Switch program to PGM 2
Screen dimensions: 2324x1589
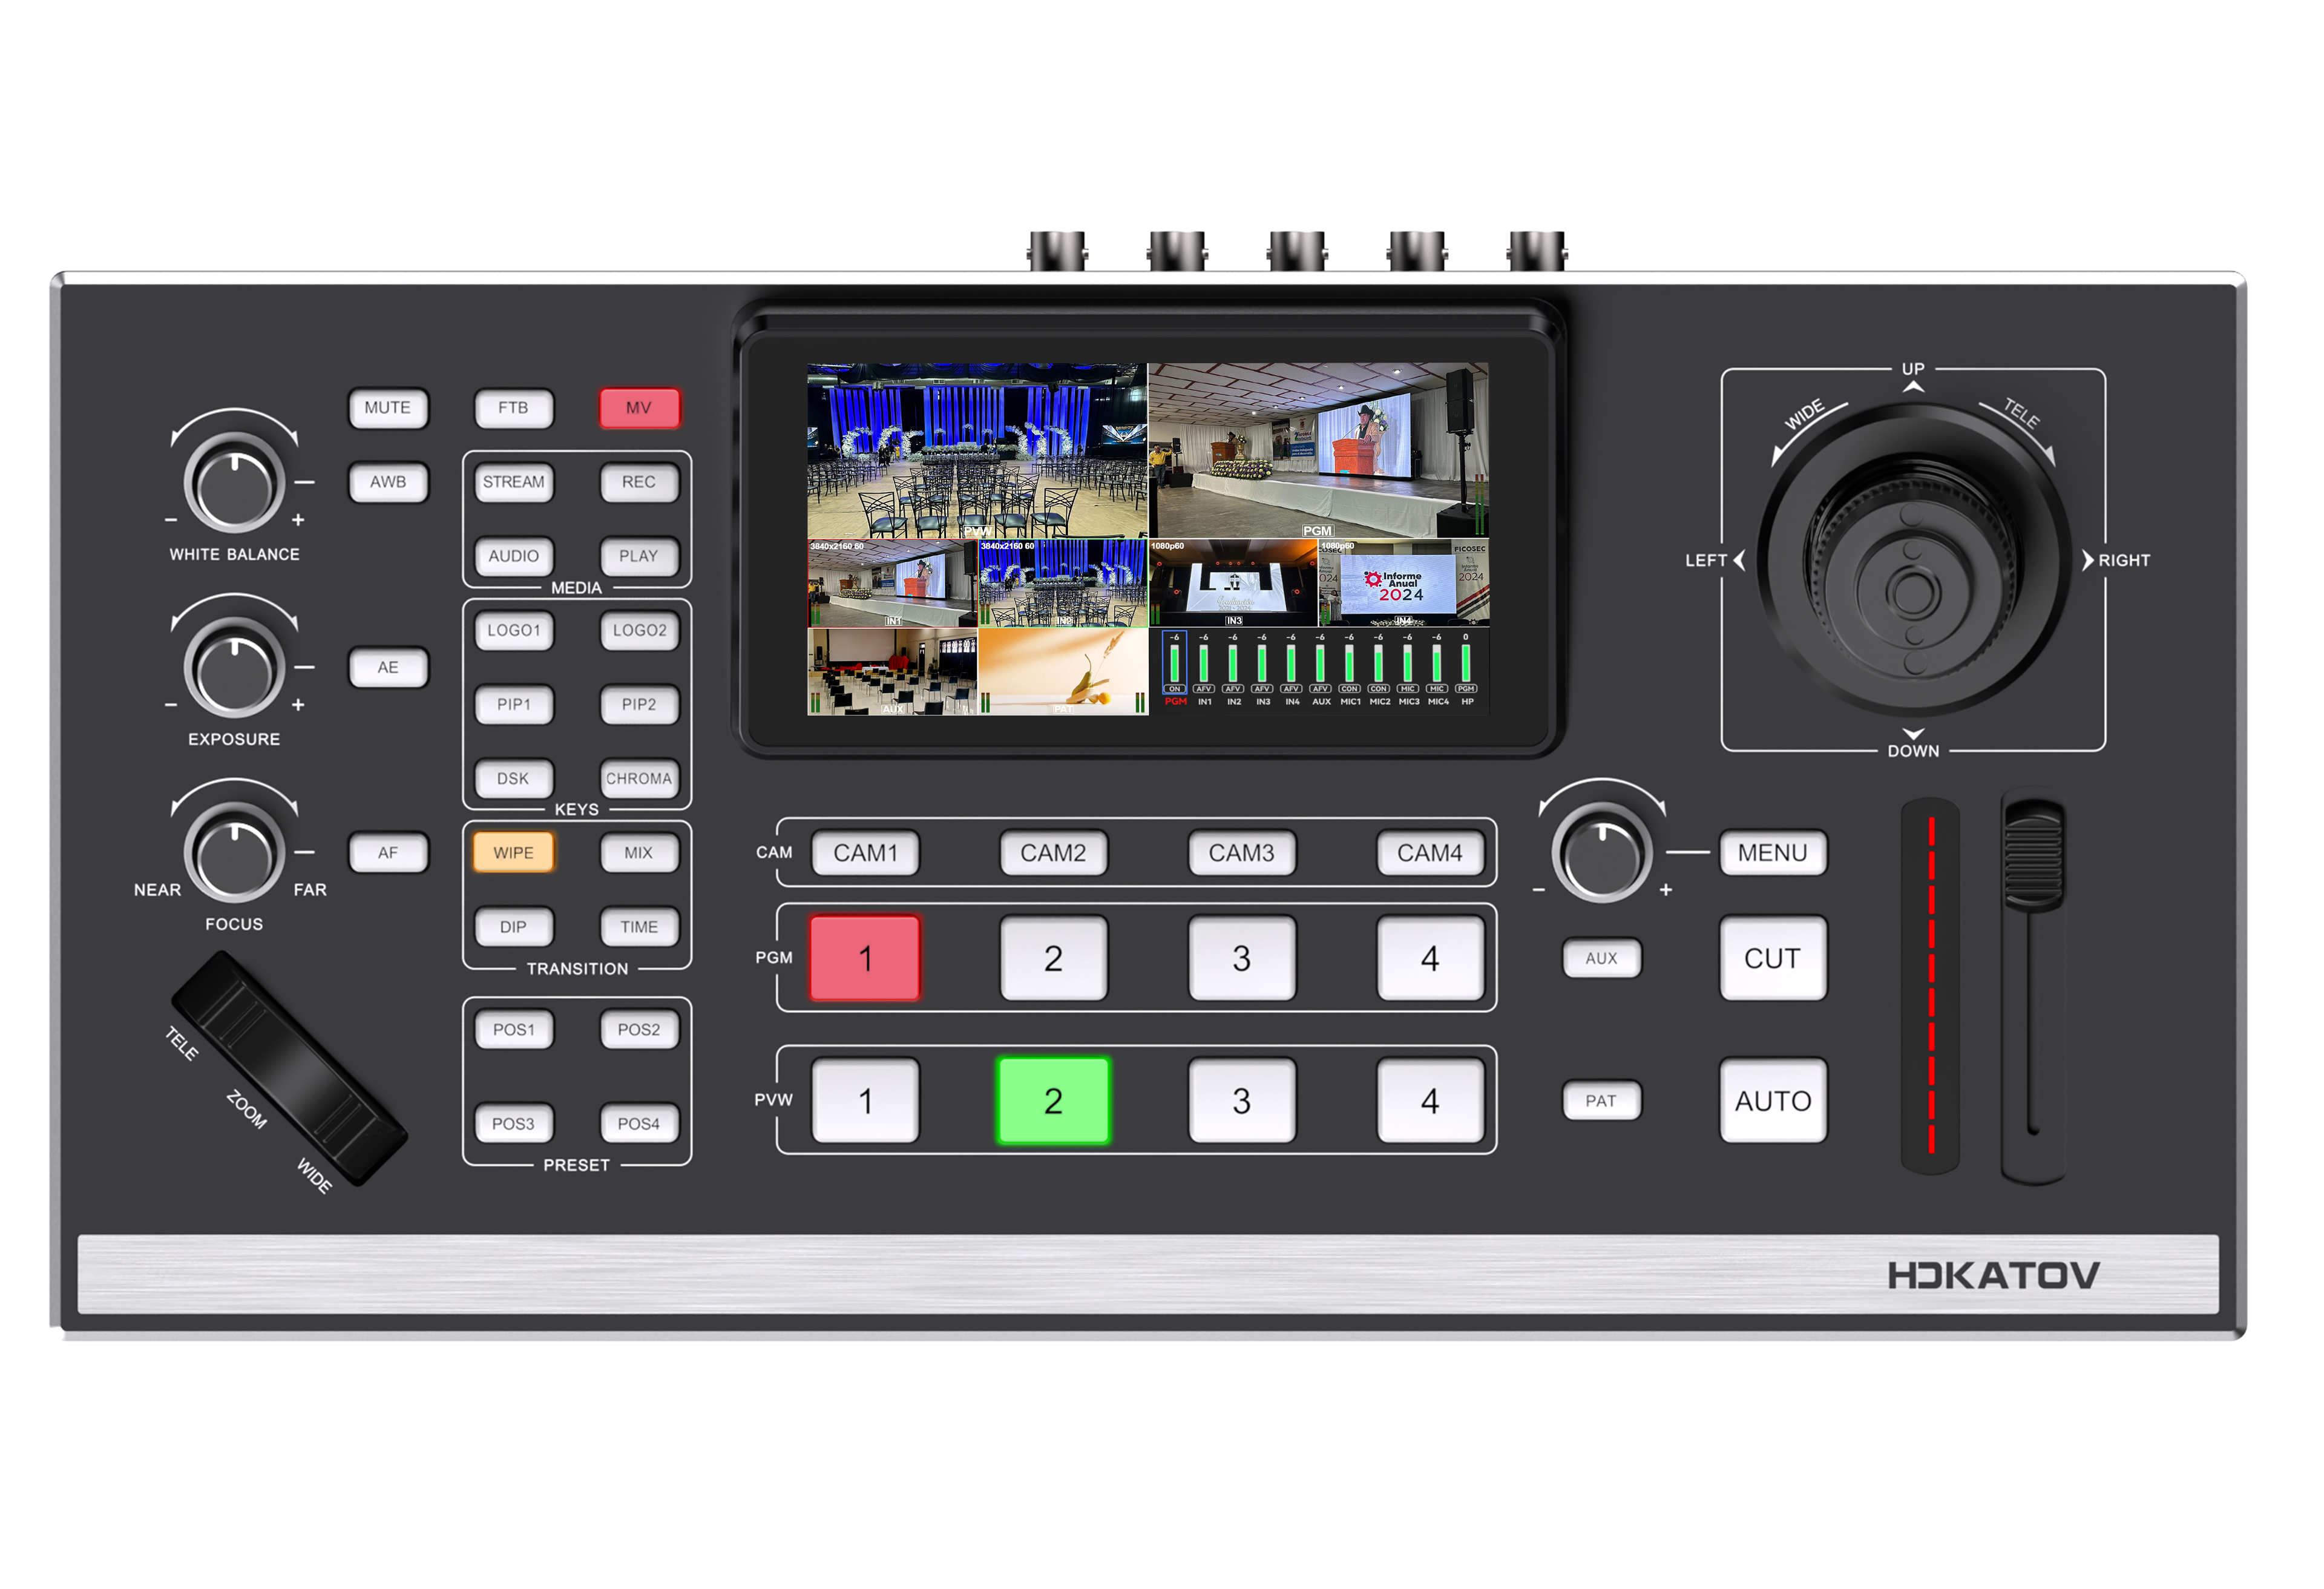(1053, 958)
